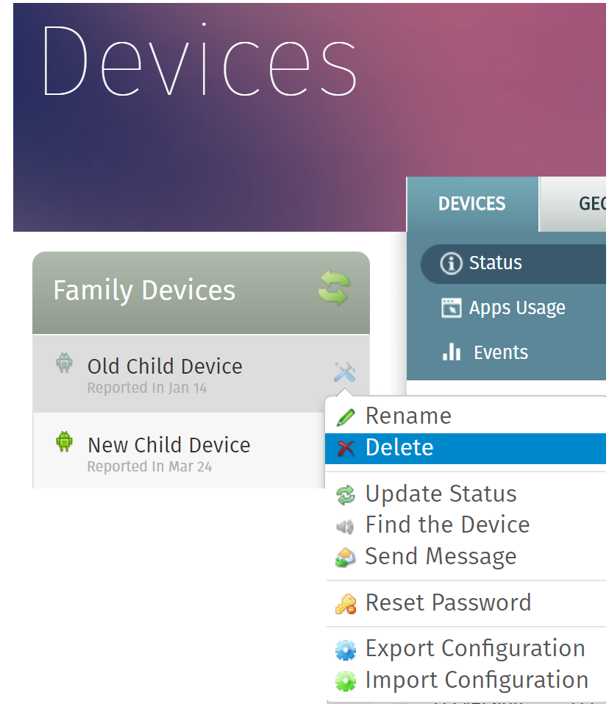609x704 pixels.
Task: Click the blue gear Export Configuration icon
Action: pos(346,650)
